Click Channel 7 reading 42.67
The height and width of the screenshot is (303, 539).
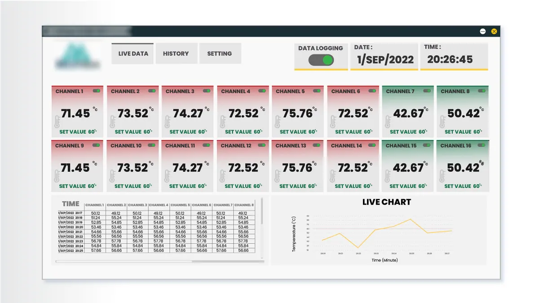coord(408,114)
